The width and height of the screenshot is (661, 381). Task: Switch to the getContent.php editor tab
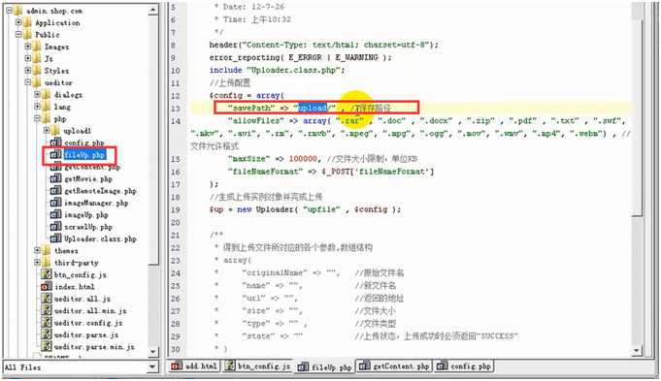(395, 365)
